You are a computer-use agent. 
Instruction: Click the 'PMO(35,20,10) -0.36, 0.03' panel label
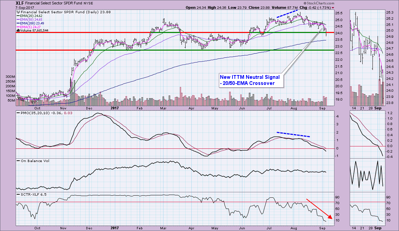point(44,113)
